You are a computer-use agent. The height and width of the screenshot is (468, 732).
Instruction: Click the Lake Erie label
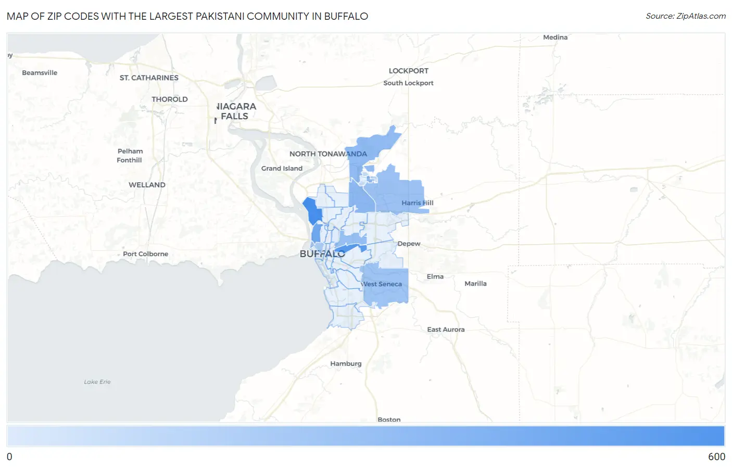pos(97,382)
